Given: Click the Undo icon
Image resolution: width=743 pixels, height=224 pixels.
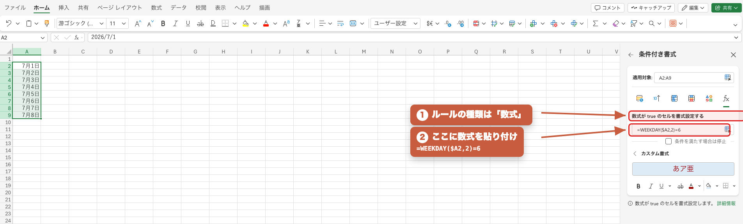Looking at the screenshot, I should [9, 23].
